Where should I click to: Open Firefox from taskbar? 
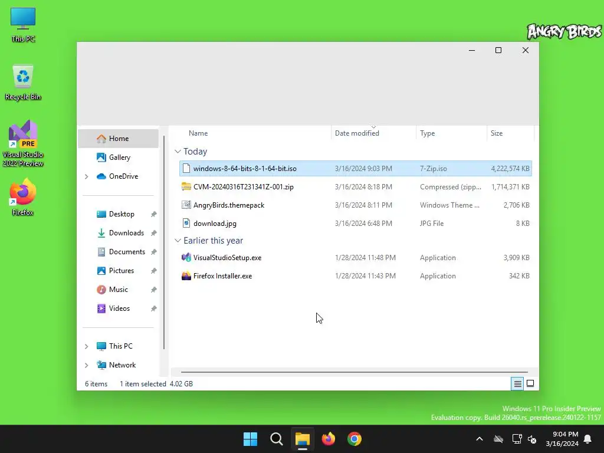point(328,439)
